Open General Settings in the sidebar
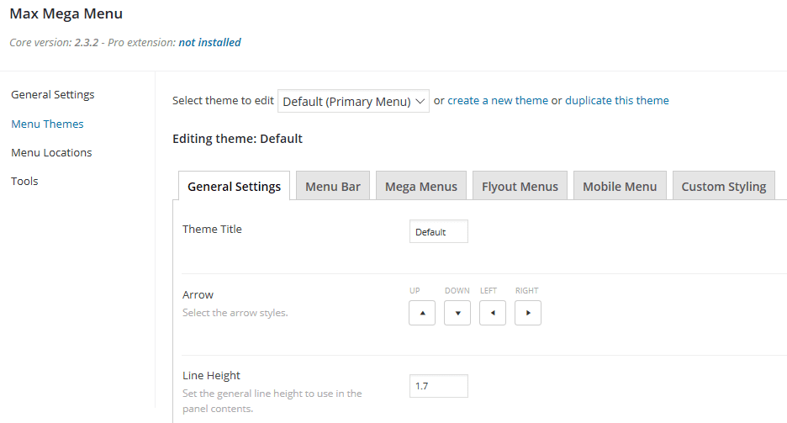Viewport: 787px width, 423px height. point(53,94)
